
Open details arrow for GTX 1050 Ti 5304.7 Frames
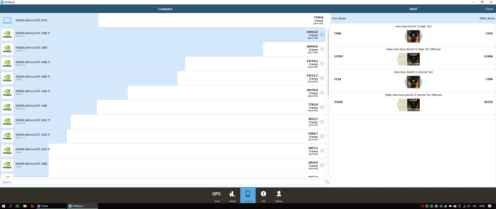(322, 136)
